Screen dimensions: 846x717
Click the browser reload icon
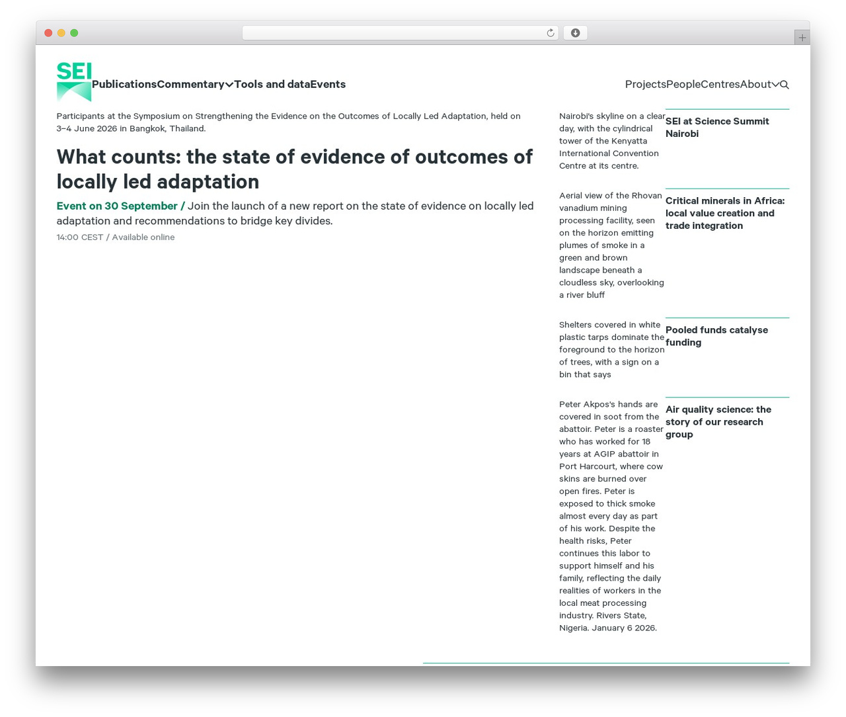pos(551,33)
